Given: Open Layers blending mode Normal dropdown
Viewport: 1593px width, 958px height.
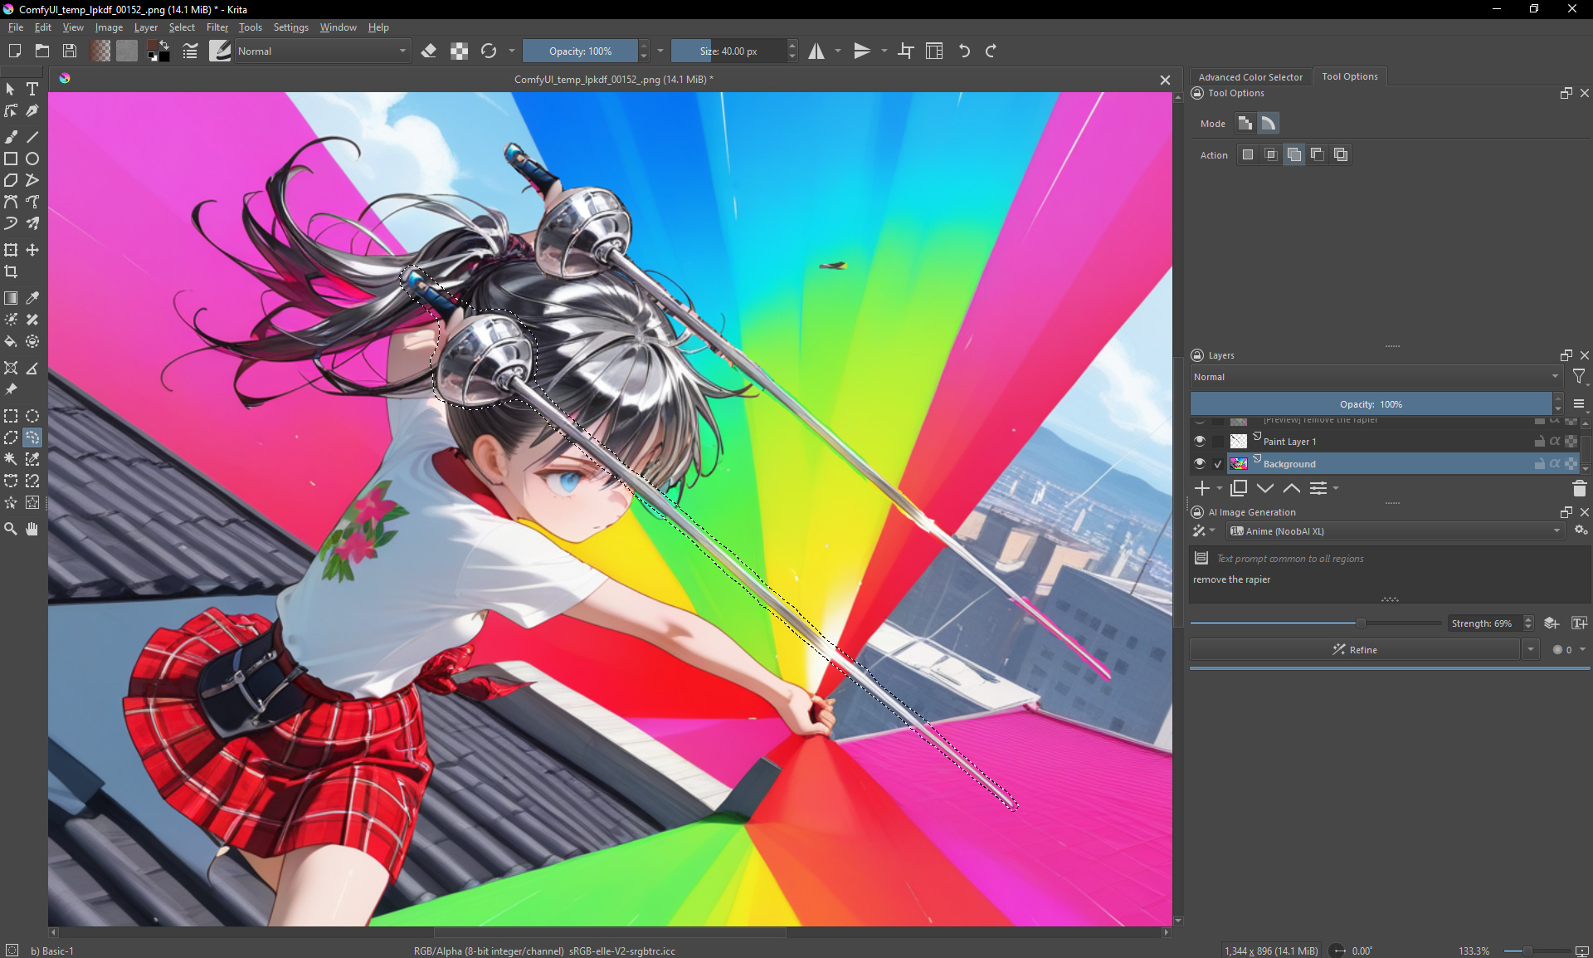Looking at the screenshot, I should pyautogui.click(x=1376, y=377).
